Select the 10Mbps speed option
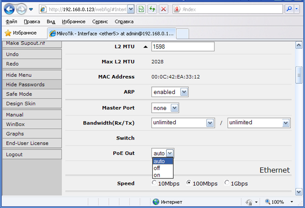The image size is (305, 208). pos(154,183)
